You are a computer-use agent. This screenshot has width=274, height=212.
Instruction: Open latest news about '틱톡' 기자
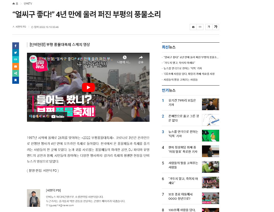tap(183, 68)
